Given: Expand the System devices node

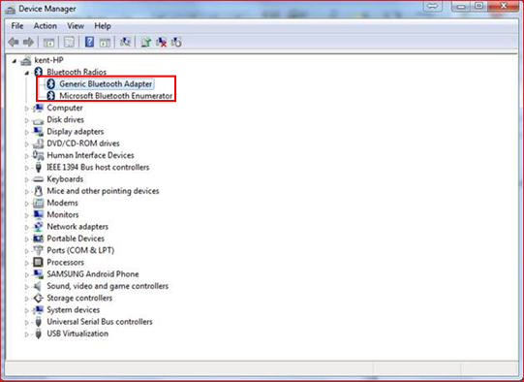Looking at the screenshot, I should (x=26, y=310).
